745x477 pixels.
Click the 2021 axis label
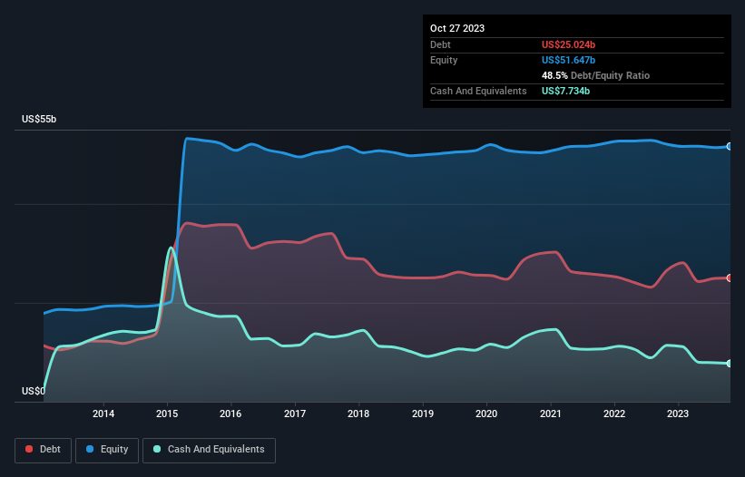(550, 414)
